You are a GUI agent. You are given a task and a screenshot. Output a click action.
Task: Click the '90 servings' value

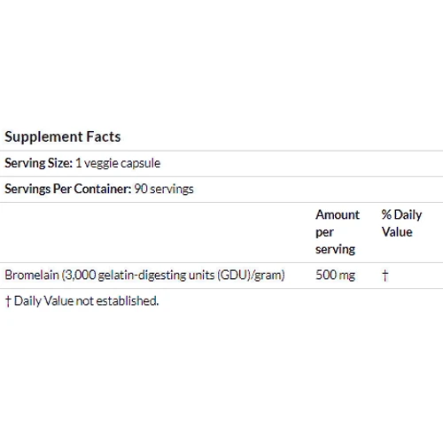tap(164, 189)
